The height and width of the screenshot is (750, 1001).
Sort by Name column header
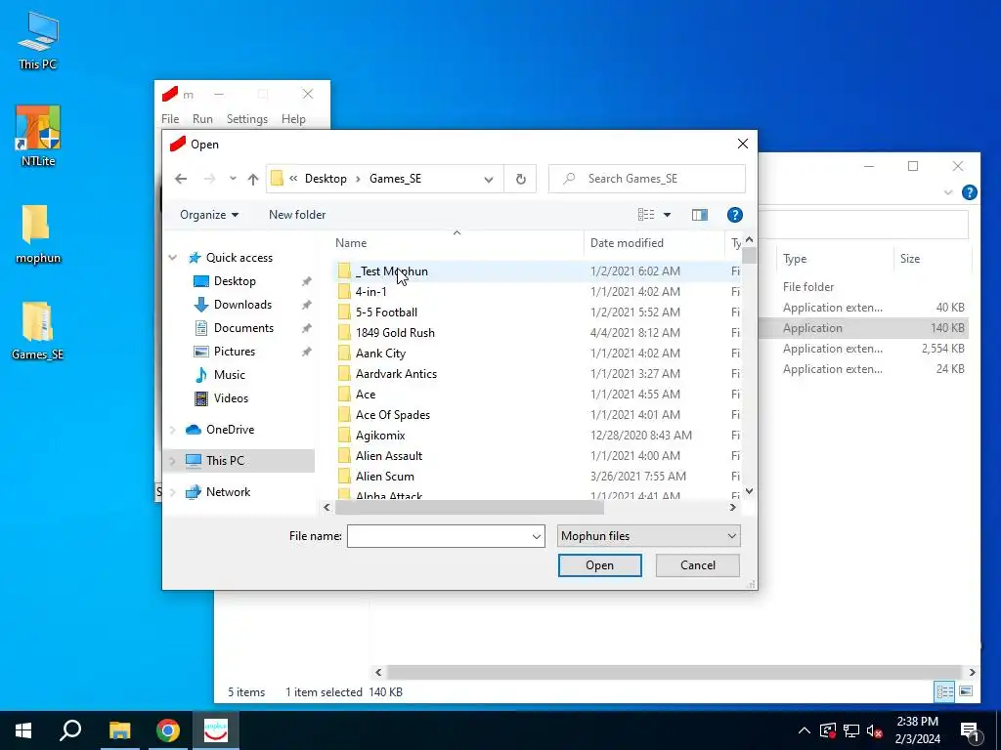click(457, 243)
